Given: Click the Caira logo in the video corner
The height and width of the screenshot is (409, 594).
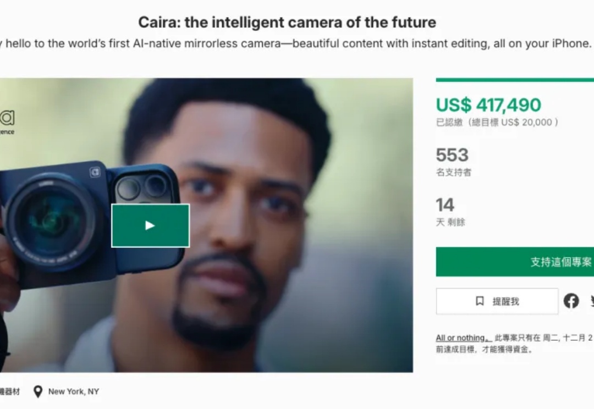Looking at the screenshot, I should tap(7, 119).
